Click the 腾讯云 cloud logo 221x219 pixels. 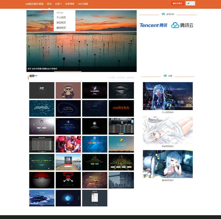pyautogui.click(x=182, y=25)
